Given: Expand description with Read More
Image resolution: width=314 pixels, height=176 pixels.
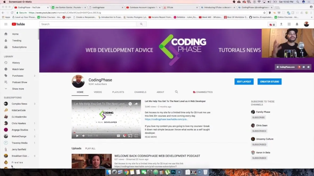Looking at the screenshot, I should [151, 137].
